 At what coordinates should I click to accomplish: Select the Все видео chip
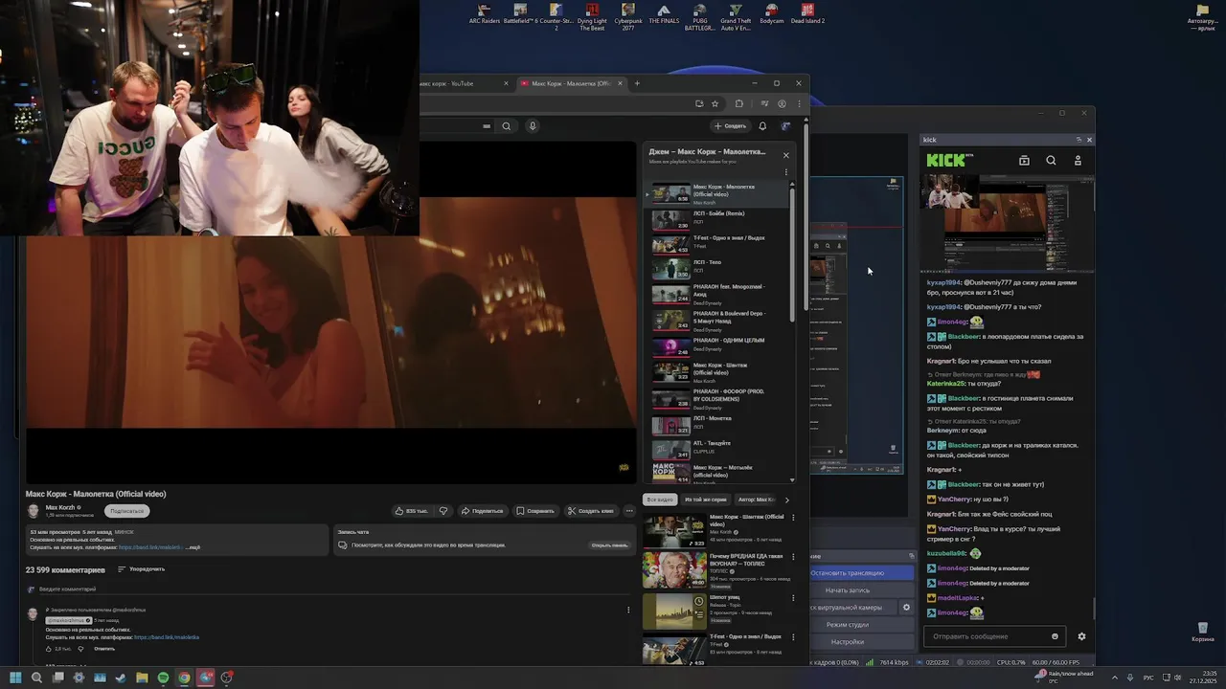(659, 500)
